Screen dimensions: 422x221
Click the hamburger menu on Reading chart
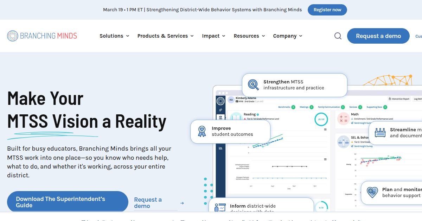(x=325, y=130)
